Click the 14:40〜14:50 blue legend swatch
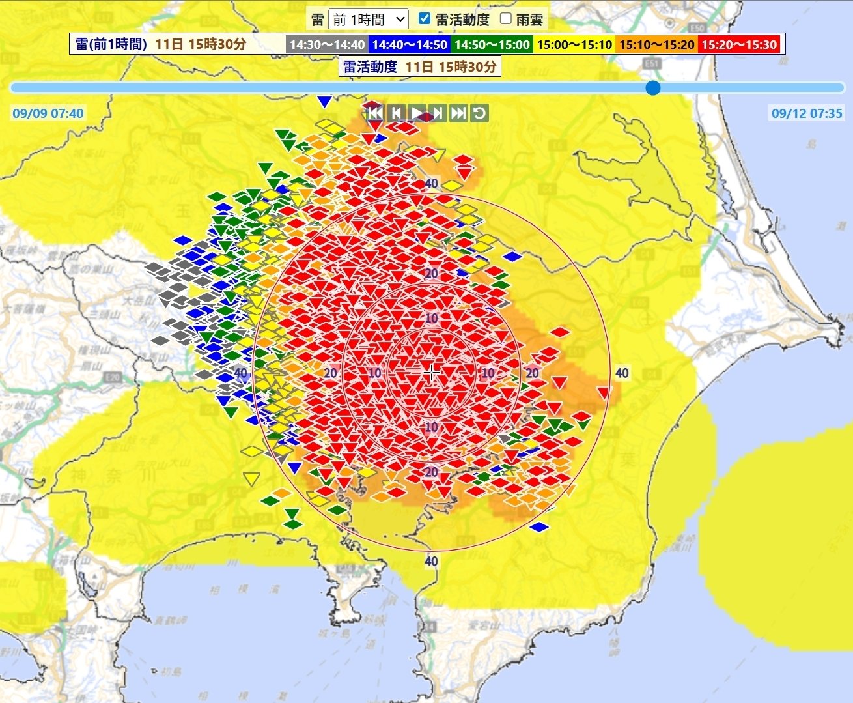 coord(409,44)
